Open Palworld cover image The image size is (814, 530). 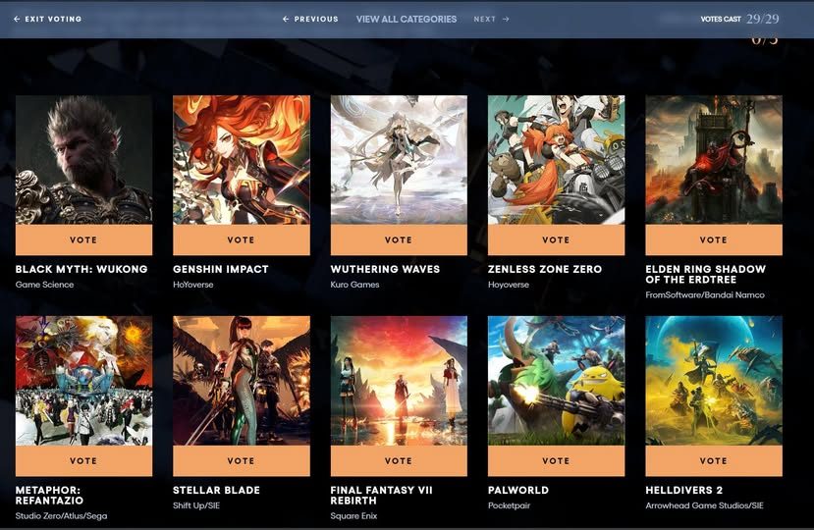pyautogui.click(x=556, y=380)
